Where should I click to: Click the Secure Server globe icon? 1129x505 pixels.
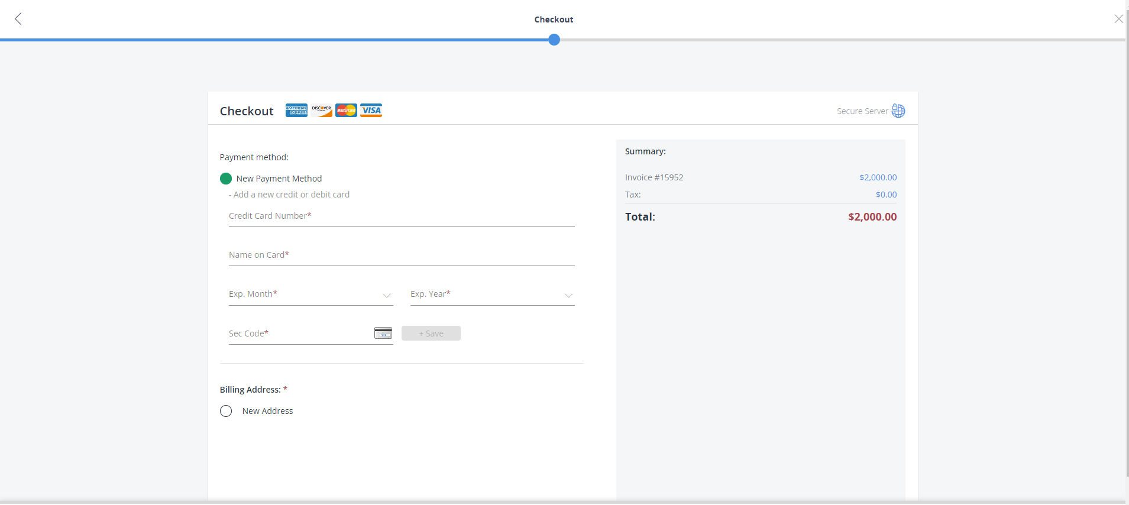tap(898, 111)
